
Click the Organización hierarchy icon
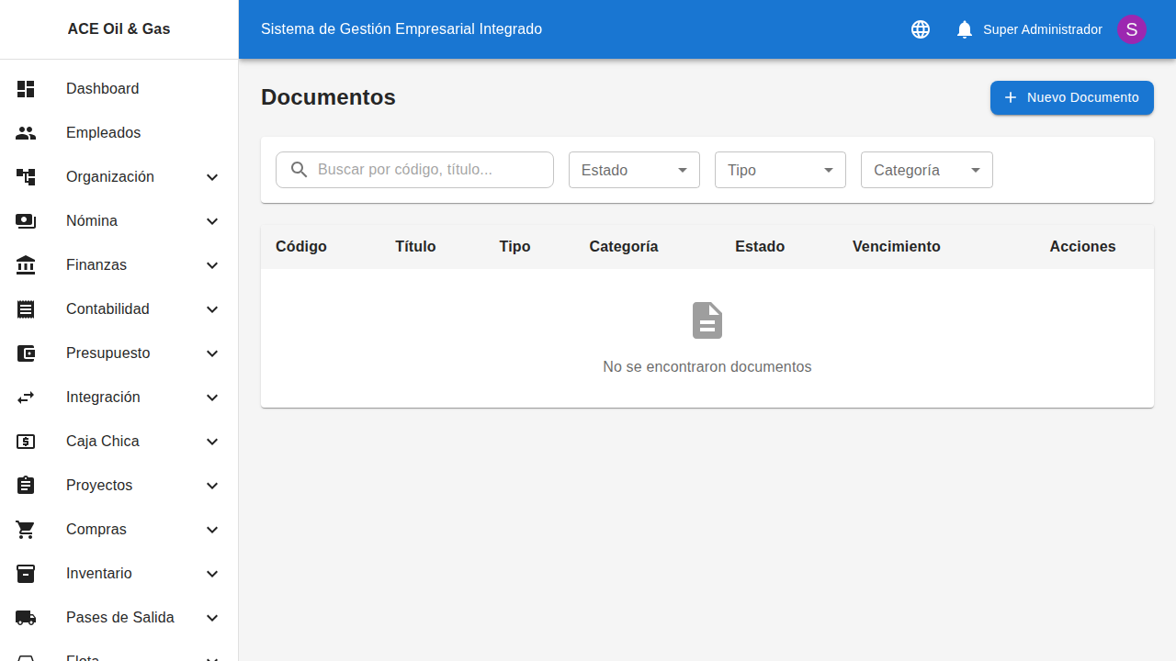pos(26,177)
